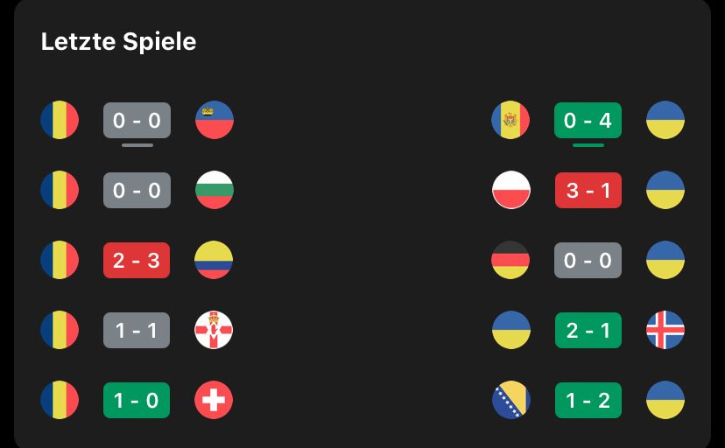The image size is (725, 448).
Task: Click the Bosnia and Herzegovina flag icon
Action: tap(511, 401)
